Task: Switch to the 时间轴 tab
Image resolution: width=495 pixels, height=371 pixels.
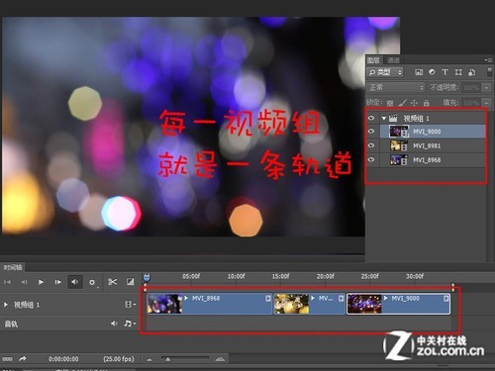Action: [x=13, y=267]
